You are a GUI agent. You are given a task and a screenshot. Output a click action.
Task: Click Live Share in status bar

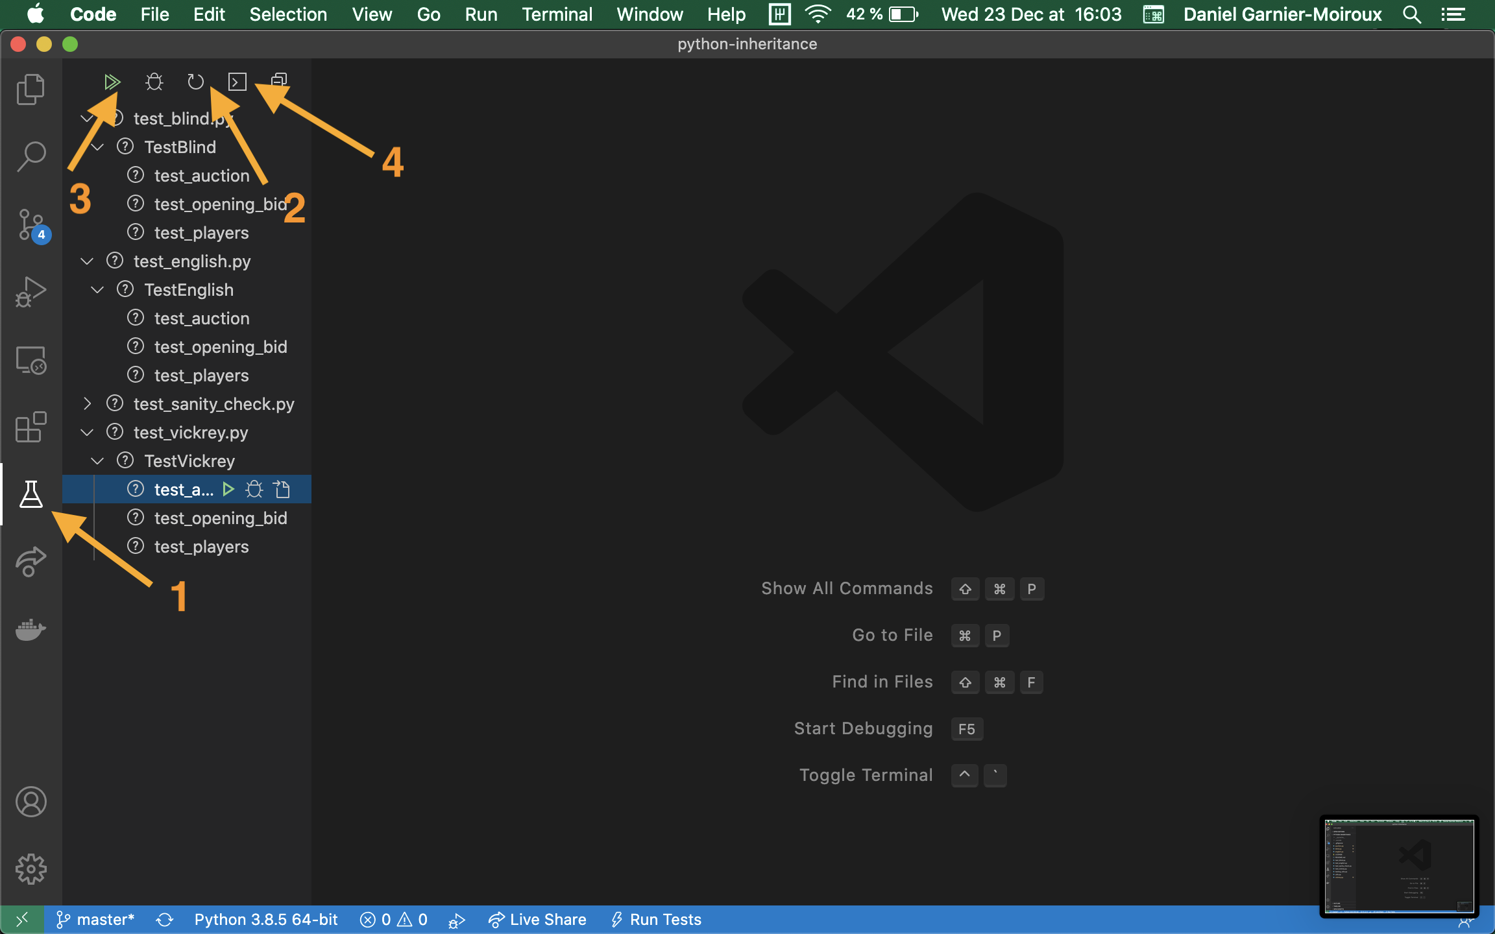(x=537, y=920)
